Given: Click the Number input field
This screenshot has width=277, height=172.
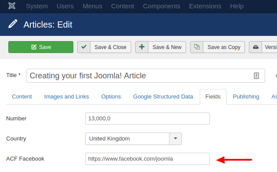Looking at the screenshot, I should point(147,119).
